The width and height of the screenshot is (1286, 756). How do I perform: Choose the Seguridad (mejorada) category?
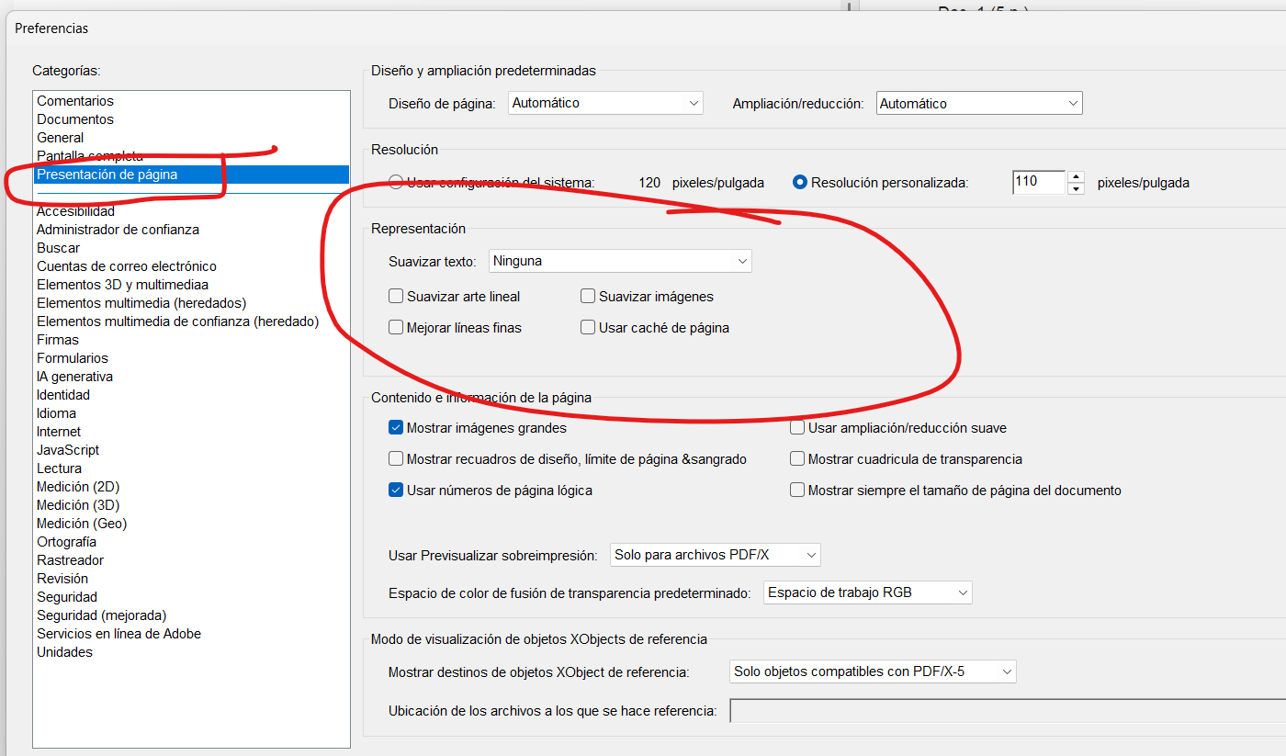coord(101,615)
